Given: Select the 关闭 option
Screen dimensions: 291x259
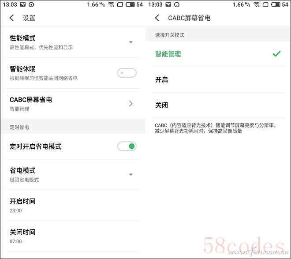Looking at the screenshot, I should (x=218, y=105).
